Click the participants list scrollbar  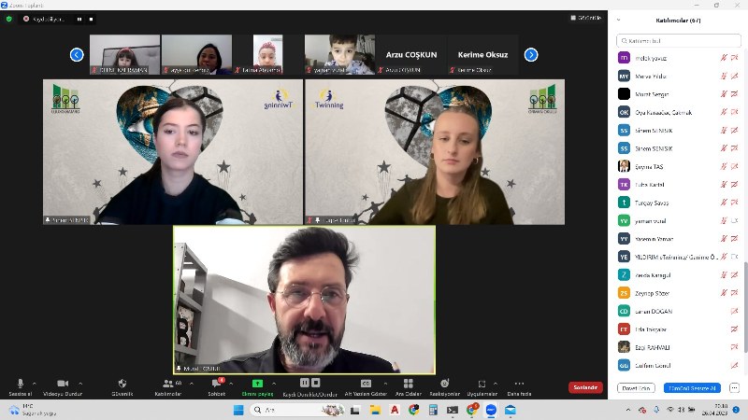tap(745, 307)
